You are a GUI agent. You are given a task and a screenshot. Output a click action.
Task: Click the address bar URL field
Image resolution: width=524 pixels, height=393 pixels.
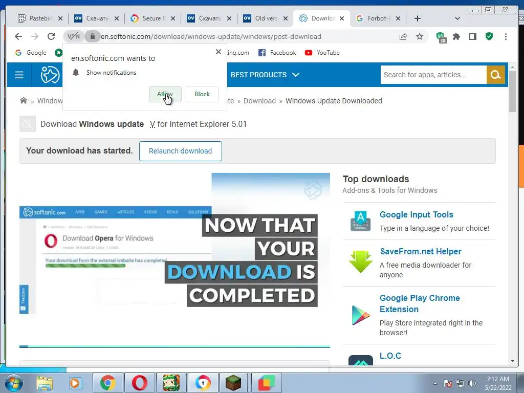coord(247,36)
